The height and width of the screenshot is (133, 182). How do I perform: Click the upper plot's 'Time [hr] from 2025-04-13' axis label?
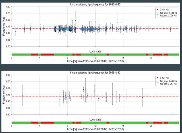pyautogui.click(x=95, y=61)
